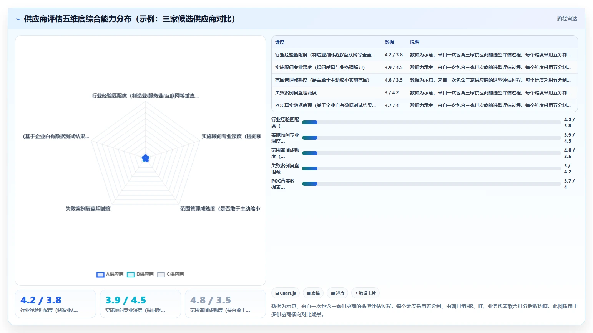Click the radar axis label 行业经验匹配度
Viewport: 593px width, 333px height.
tap(145, 96)
